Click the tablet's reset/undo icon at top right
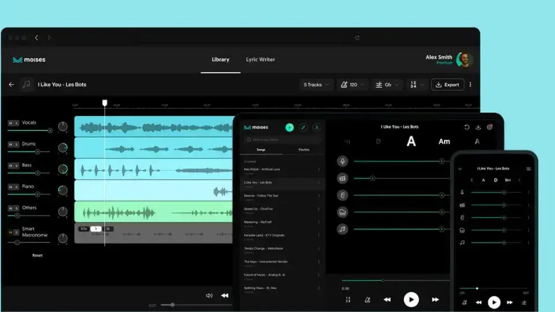 [467, 127]
